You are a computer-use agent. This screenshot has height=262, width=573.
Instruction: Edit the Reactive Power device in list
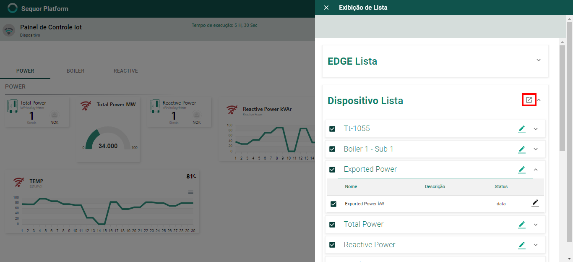(522, 245)
